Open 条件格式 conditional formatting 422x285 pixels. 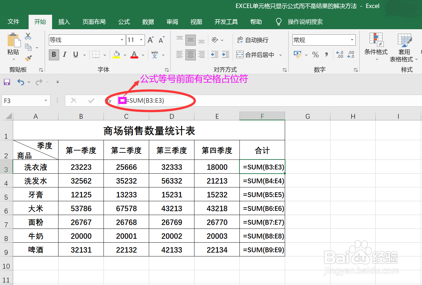(376, 47)
